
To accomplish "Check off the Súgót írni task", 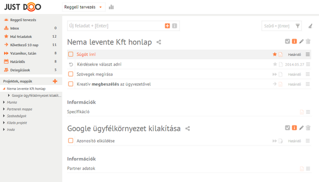I will click(x=71, y=54).
